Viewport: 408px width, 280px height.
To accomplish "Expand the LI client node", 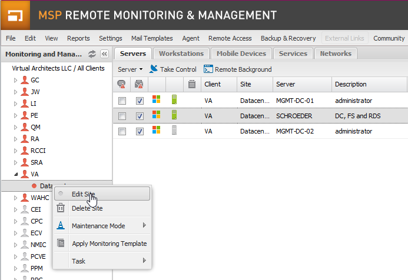I will click(15, 104).
